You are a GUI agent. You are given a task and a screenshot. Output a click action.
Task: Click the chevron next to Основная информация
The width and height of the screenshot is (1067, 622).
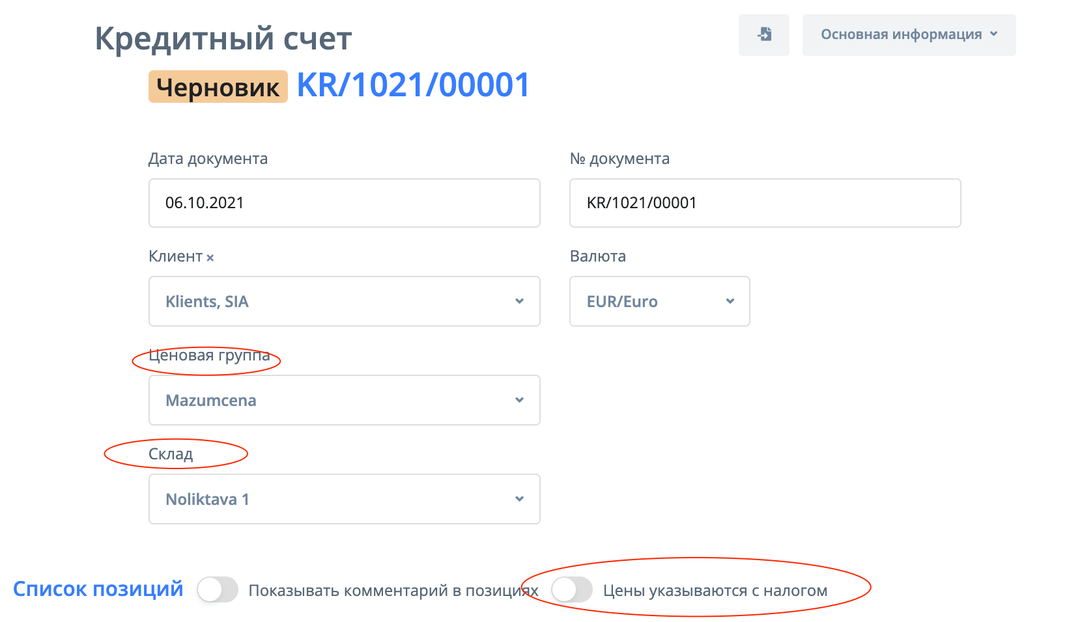(994, 34)
